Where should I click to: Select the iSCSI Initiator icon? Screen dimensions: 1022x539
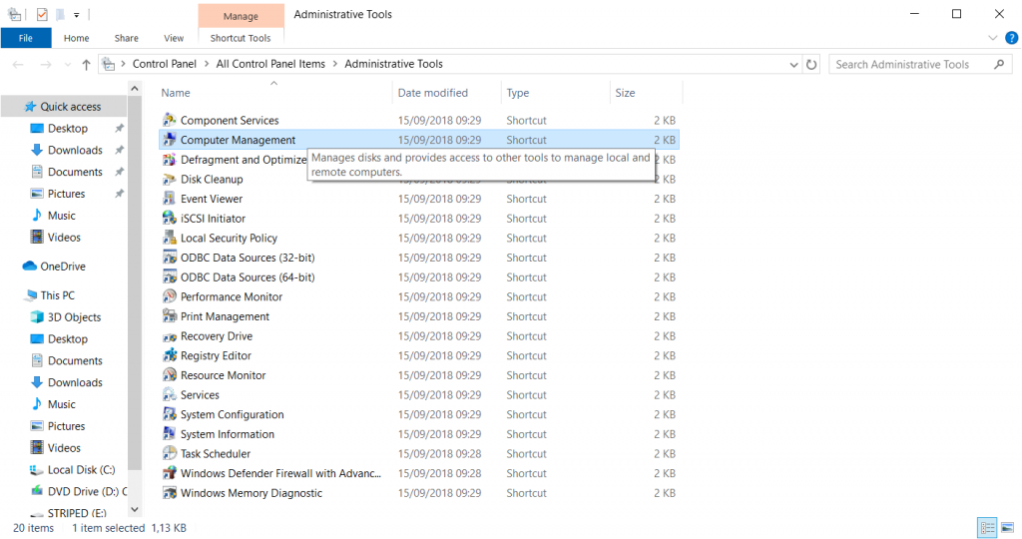point(170,218)
